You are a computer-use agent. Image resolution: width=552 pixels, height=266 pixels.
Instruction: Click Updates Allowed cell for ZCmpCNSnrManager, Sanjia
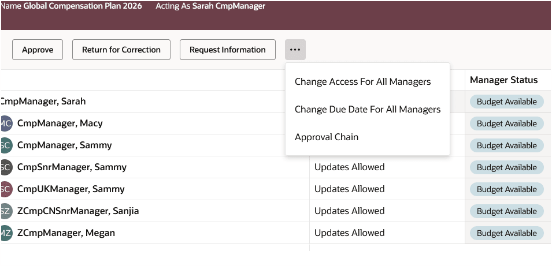[x=349, y=211]
